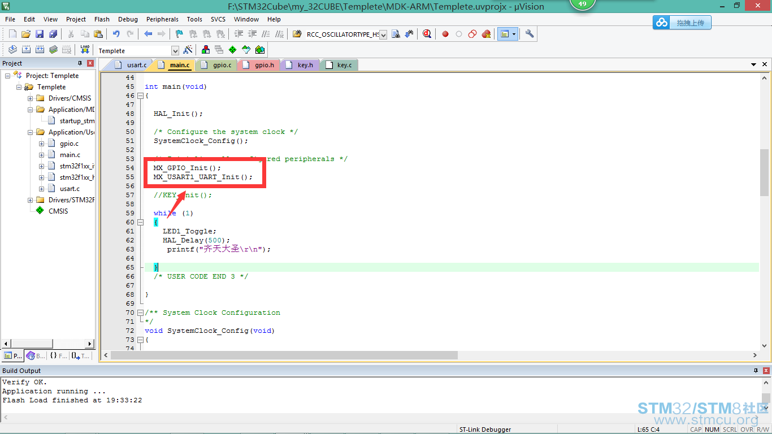Click the Batch Build icon
The width and height of the screenshot is (772, 434).
click(53, 50)
